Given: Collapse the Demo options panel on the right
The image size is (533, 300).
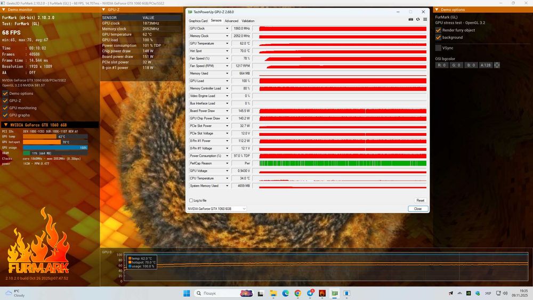Looking at the screenshot, I should click(437, 10).
